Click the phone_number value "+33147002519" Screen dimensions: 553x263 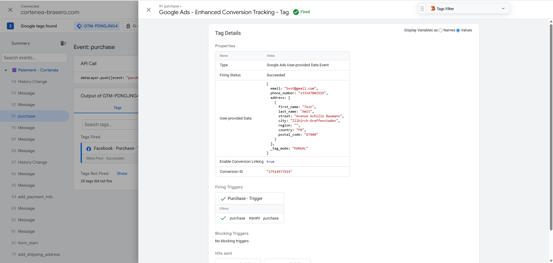pyautogui.click(x=312, y=93)
